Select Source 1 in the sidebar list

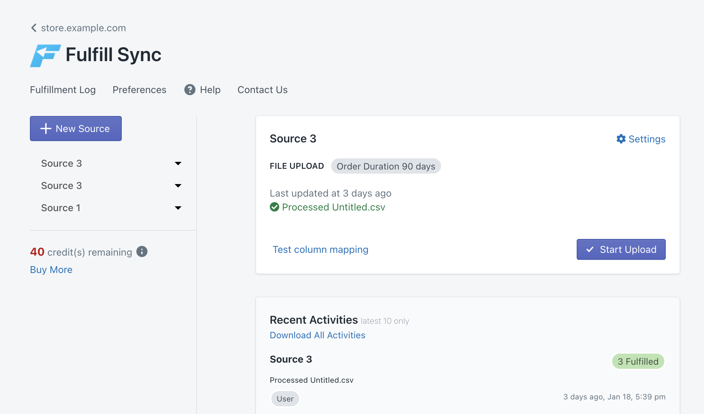[x=61, y=208]
